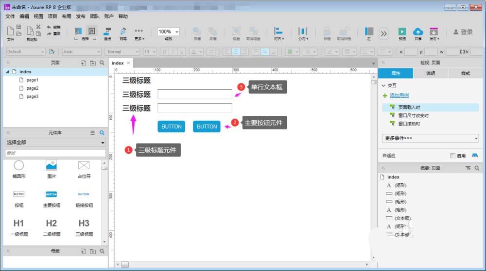The image size is (486, 271).
Task: Open the Arial font dropdown
Action: pyautogui.click(x=82, y=51)
